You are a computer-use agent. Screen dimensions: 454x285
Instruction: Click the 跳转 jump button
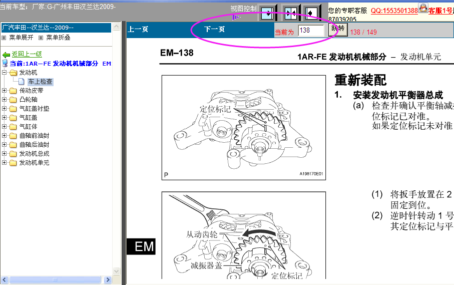[x=338, y=30]
